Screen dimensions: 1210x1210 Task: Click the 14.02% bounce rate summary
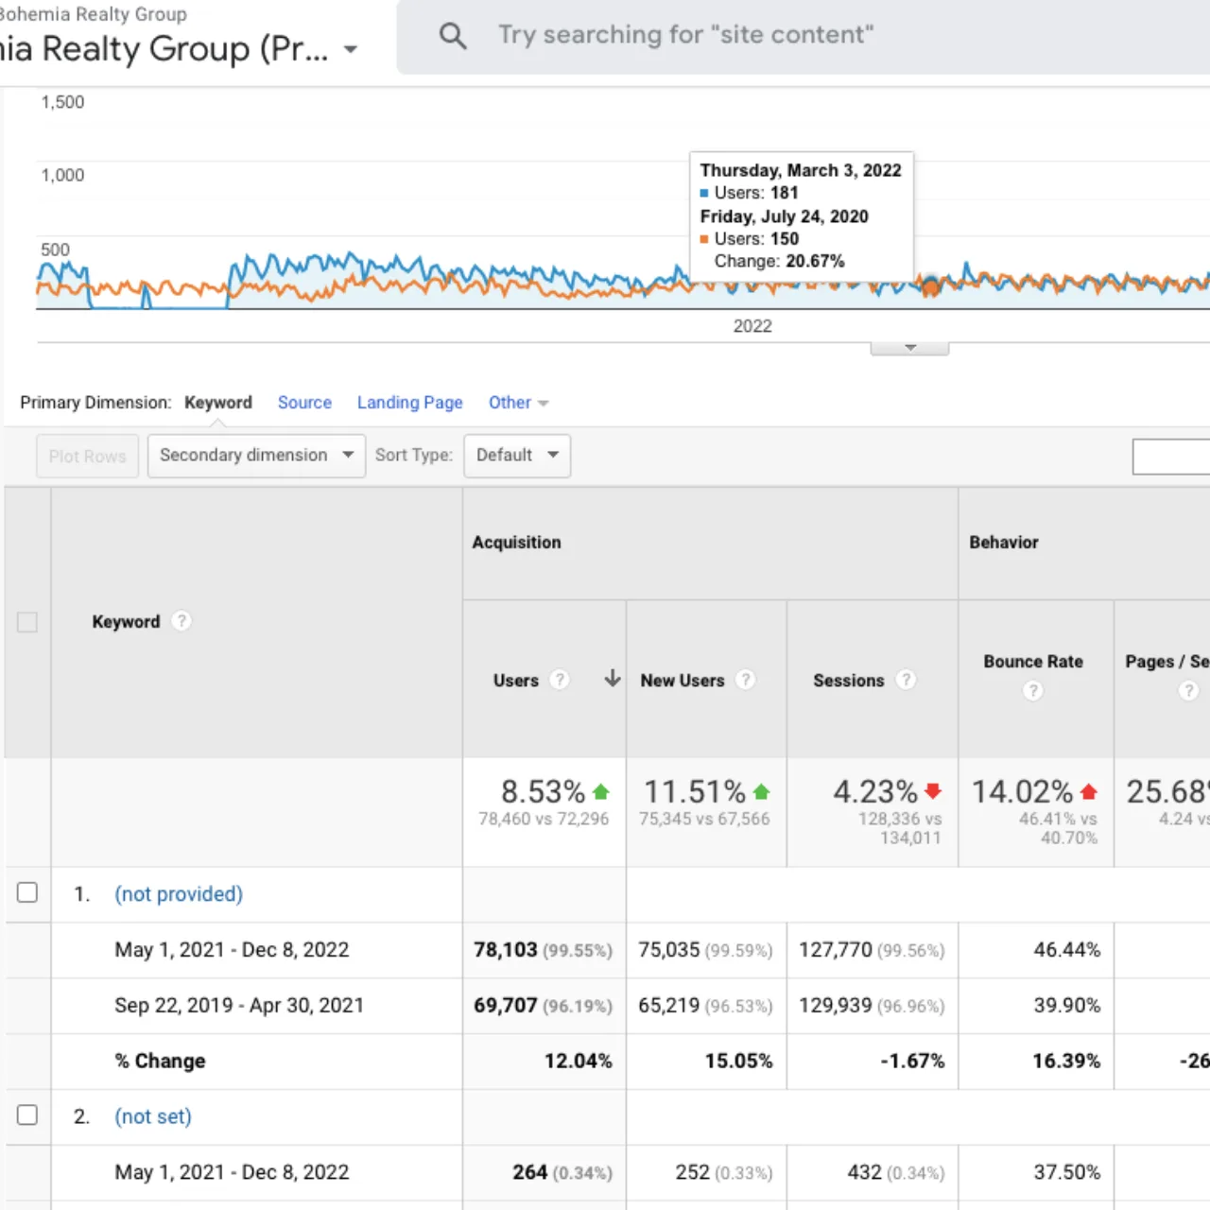pos(1023,791)
